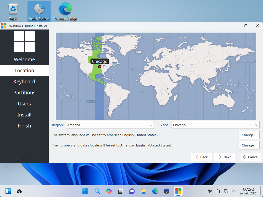The width and height of the screenshot is (263, 197).
Task: Open the Copilot icon in the taskbar
Action: pyautogui.click(x=109, y=191)
